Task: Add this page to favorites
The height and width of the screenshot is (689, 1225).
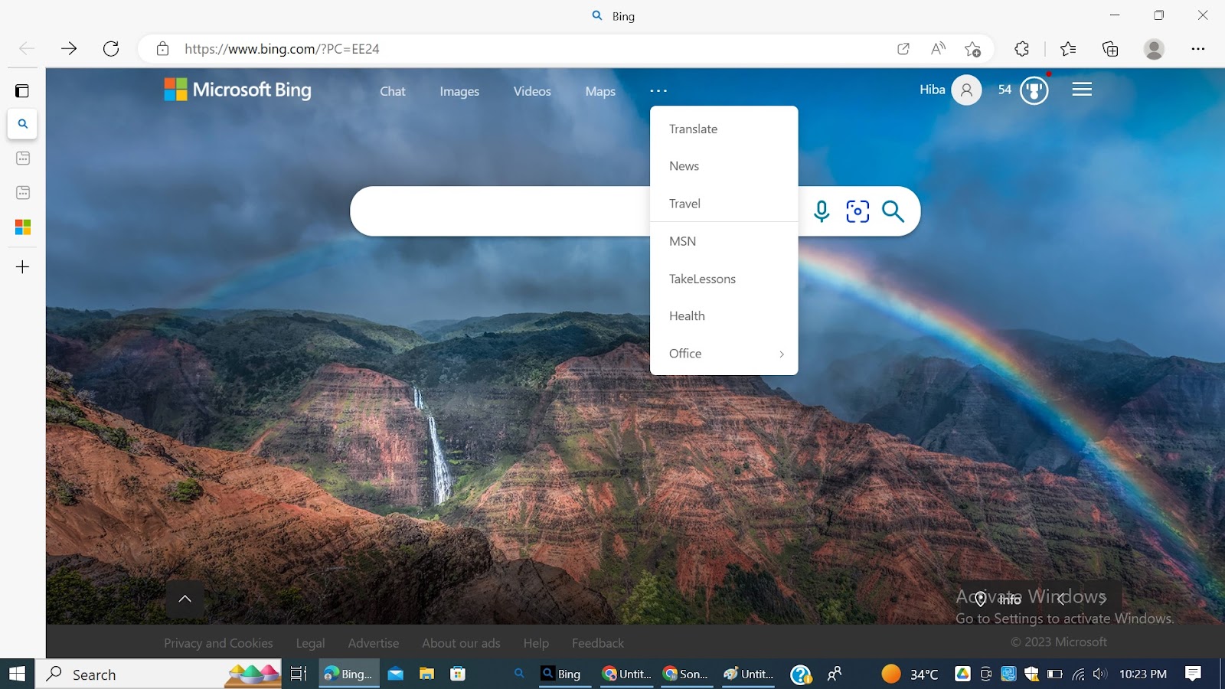Action: click(972, 49)
